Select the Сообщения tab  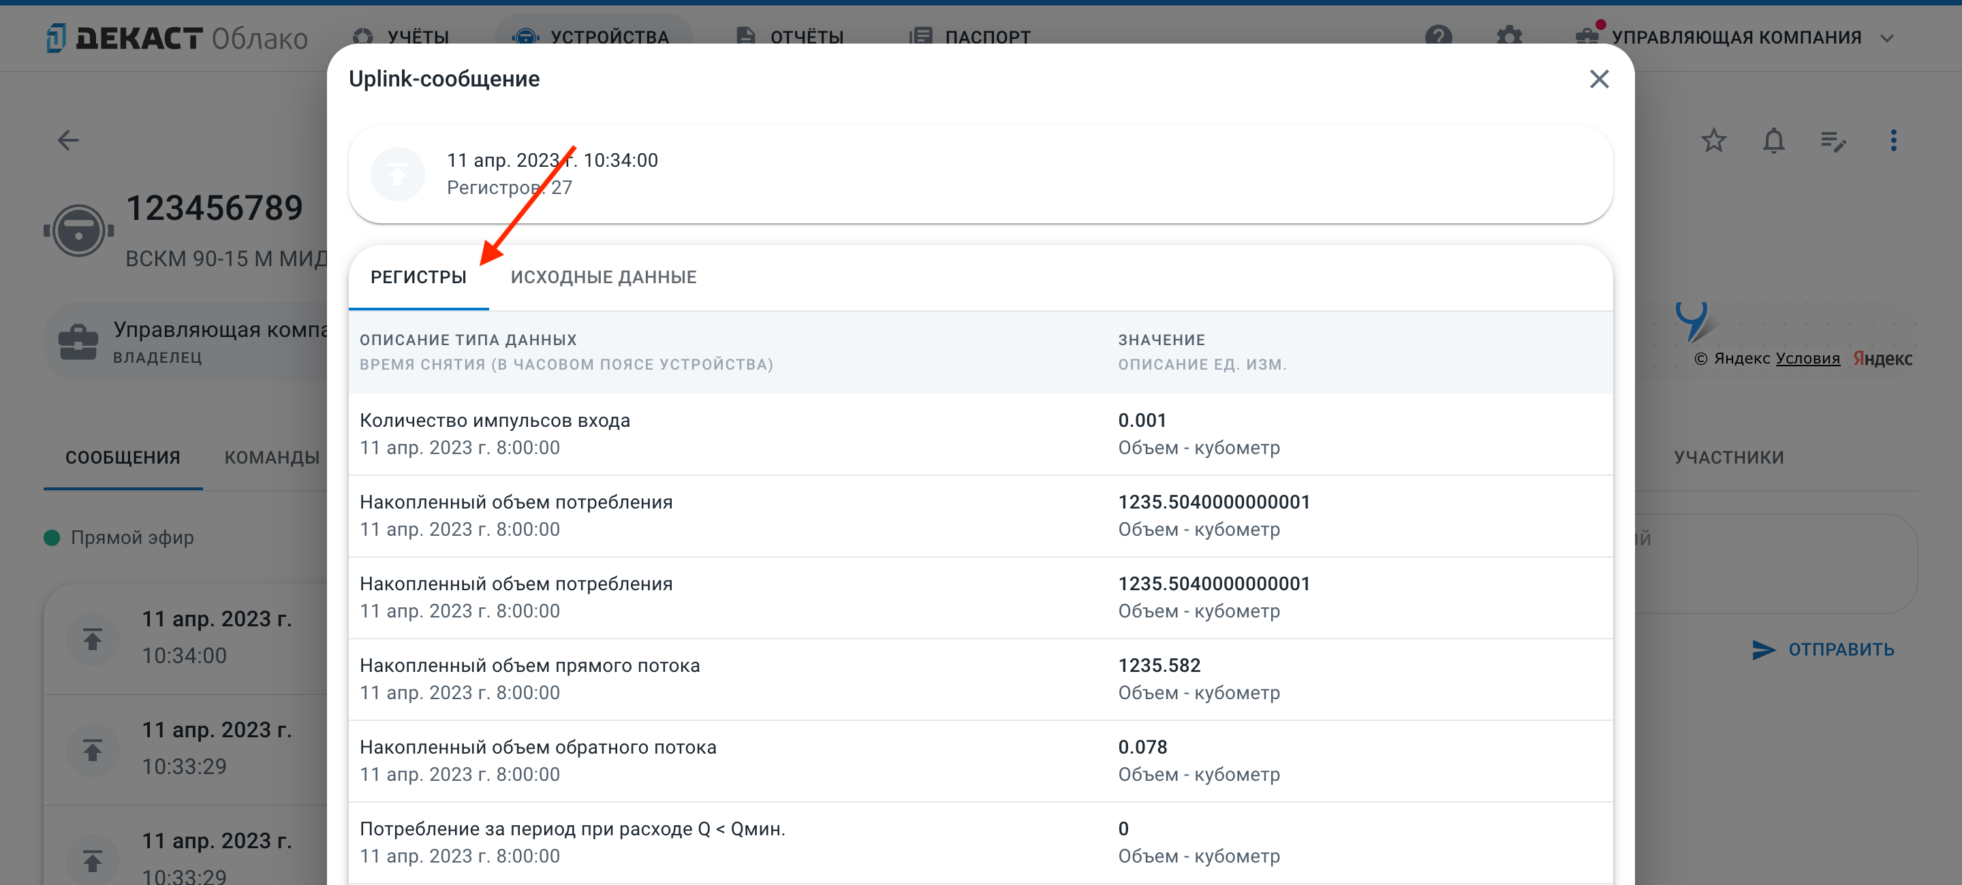(123, 457)
